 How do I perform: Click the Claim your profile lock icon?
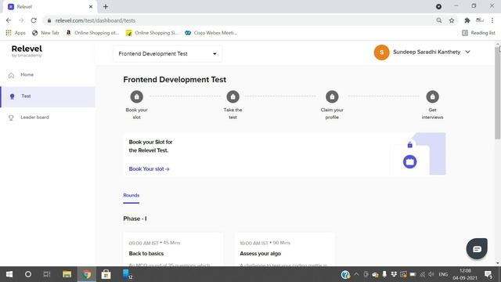(x=332, y=96)
